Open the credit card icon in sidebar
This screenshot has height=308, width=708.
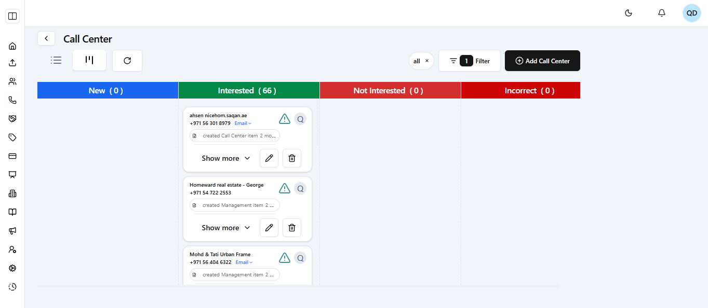pyautogui.click(x=12, y=156)
